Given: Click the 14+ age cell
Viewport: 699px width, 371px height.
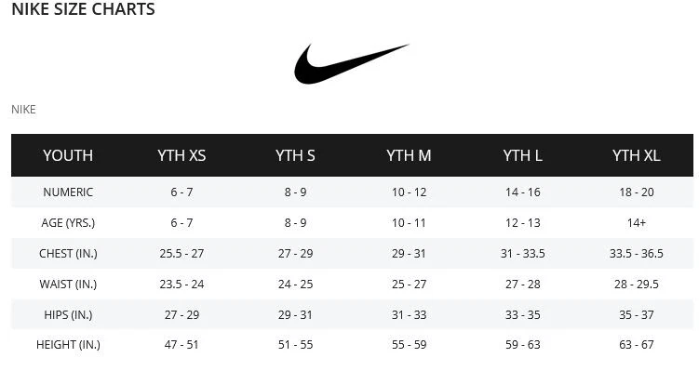Looking at the screenshot, I should coord(636,222).
